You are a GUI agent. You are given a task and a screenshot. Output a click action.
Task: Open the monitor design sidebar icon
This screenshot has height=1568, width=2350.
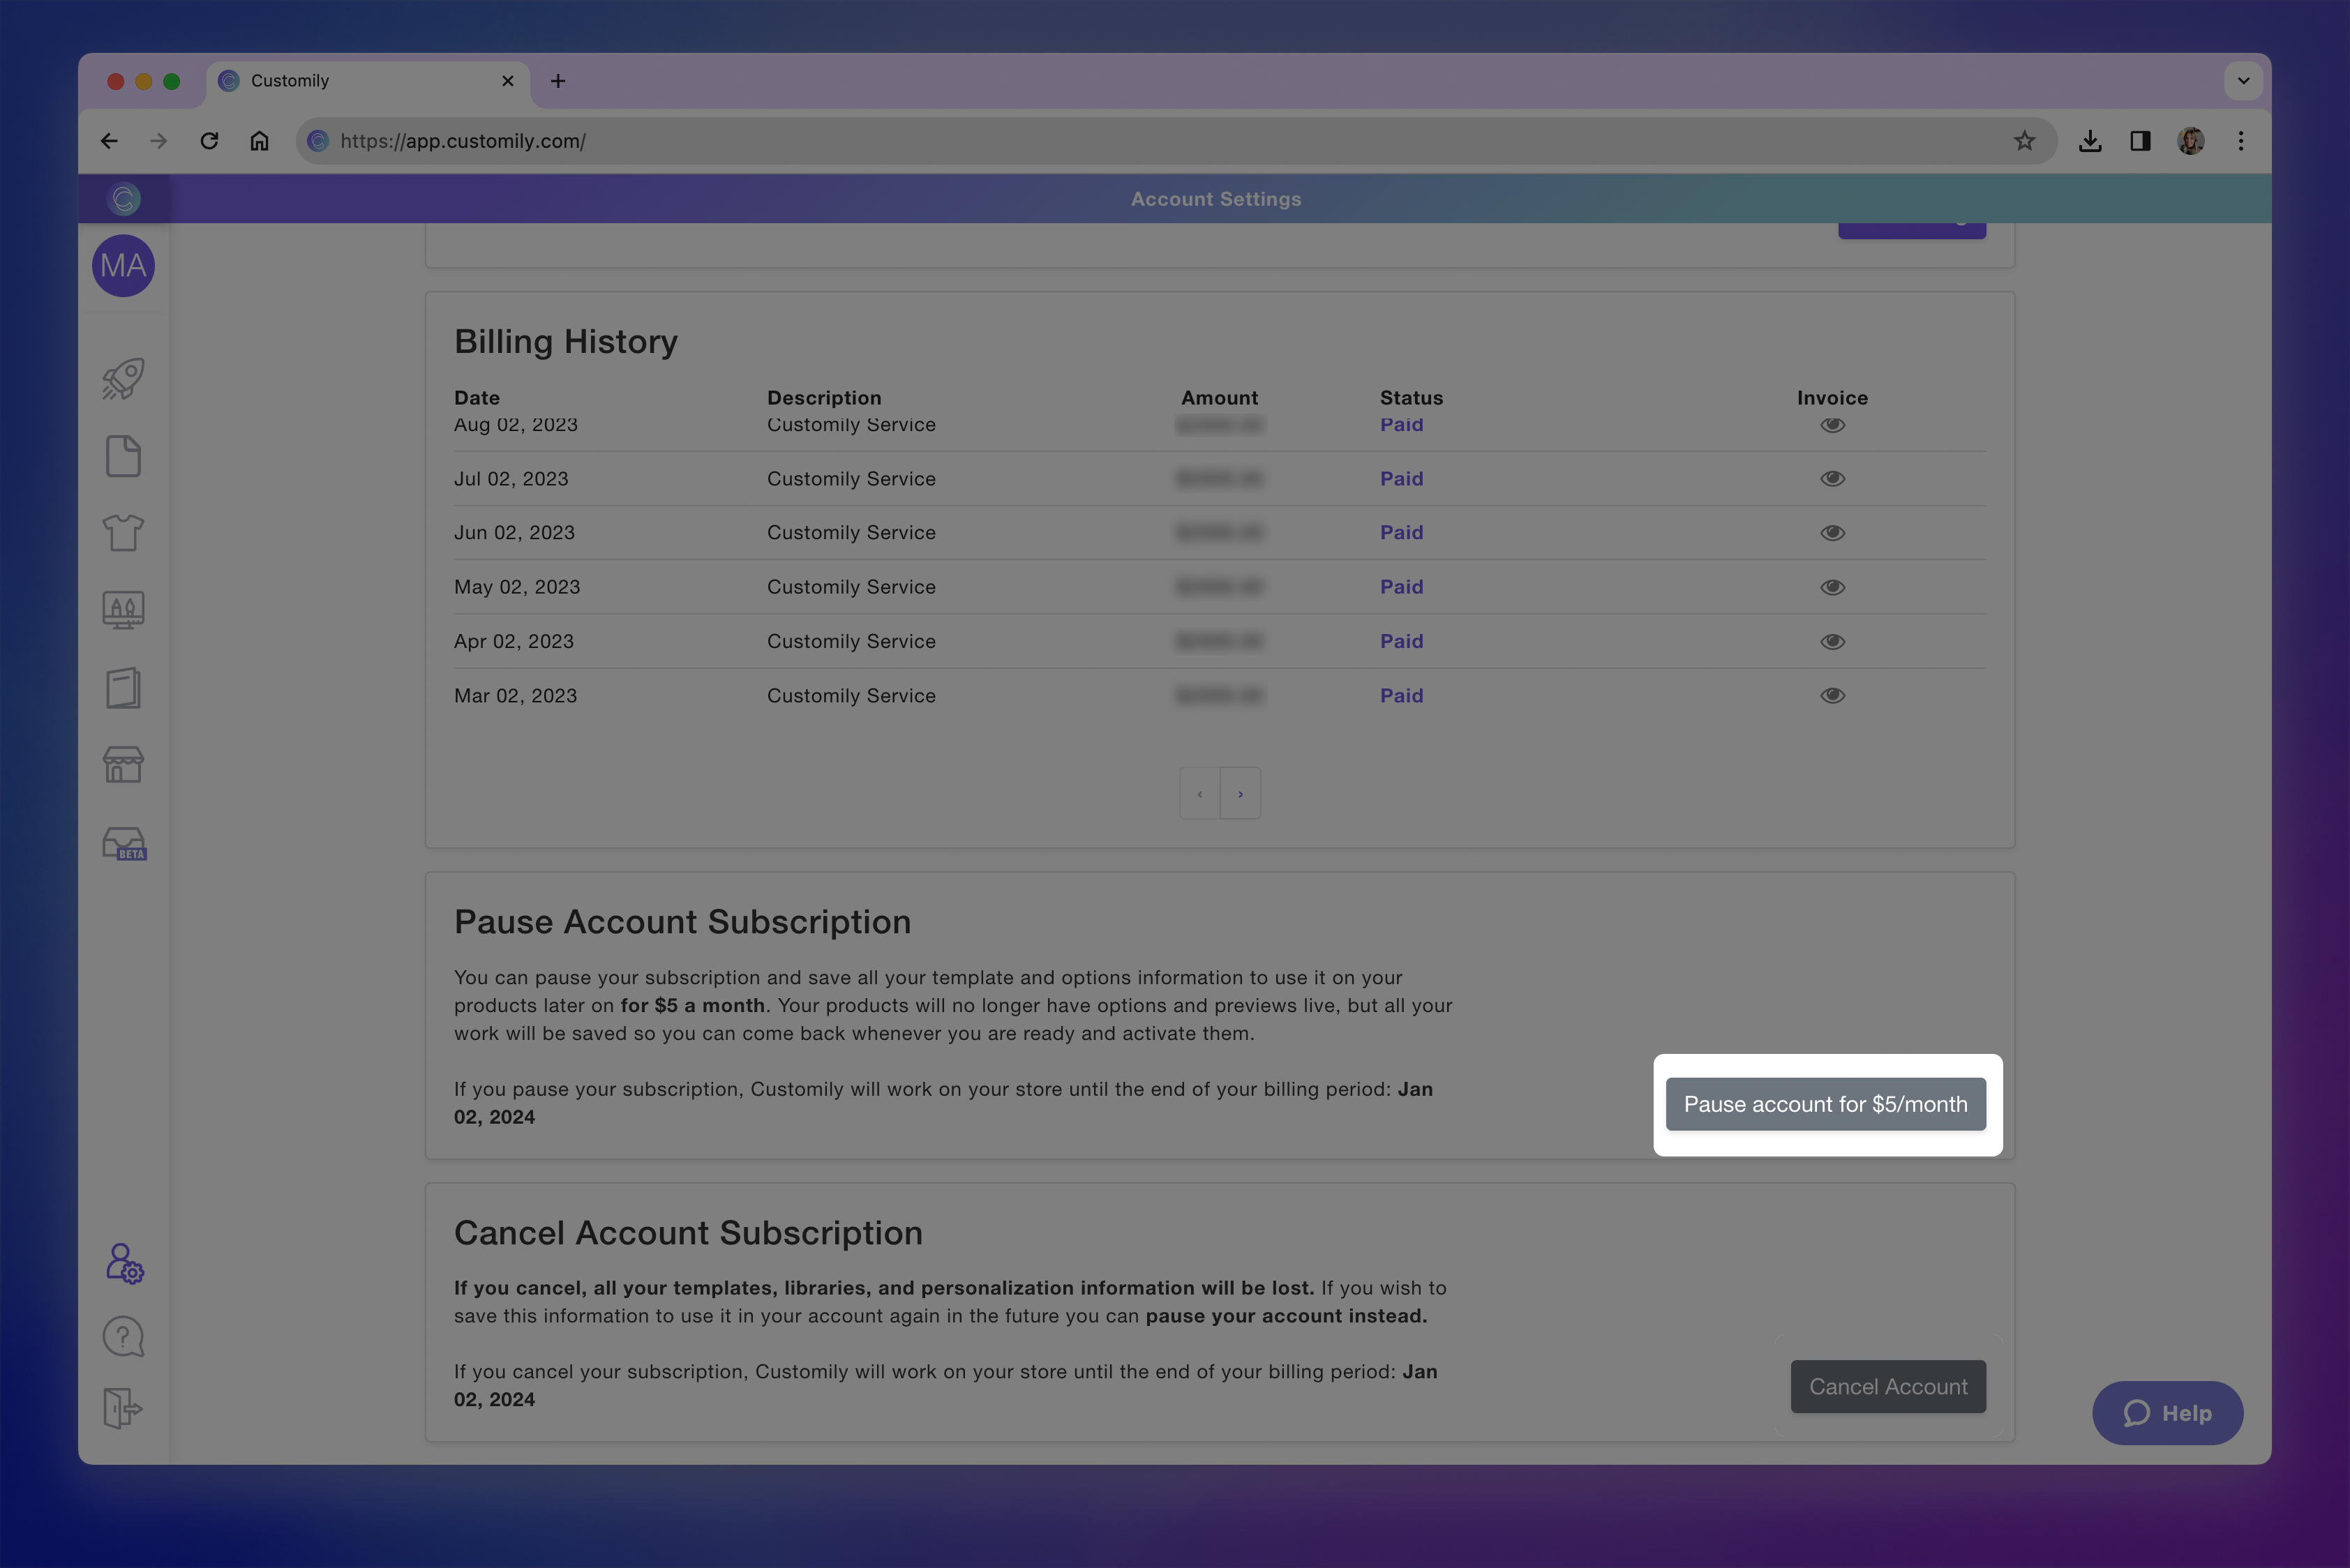(123, 610)
